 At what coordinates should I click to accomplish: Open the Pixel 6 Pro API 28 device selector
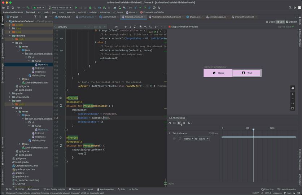60,8
